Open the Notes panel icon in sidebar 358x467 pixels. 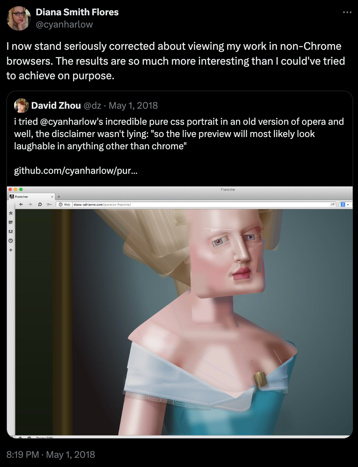coord(11,222)
